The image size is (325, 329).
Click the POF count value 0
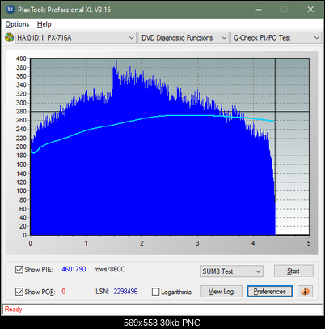(64, 292)
